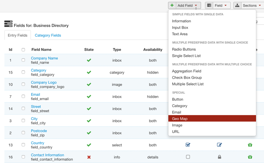
Task: Click the Sections hierarchy icon
Action: point(237,5)
